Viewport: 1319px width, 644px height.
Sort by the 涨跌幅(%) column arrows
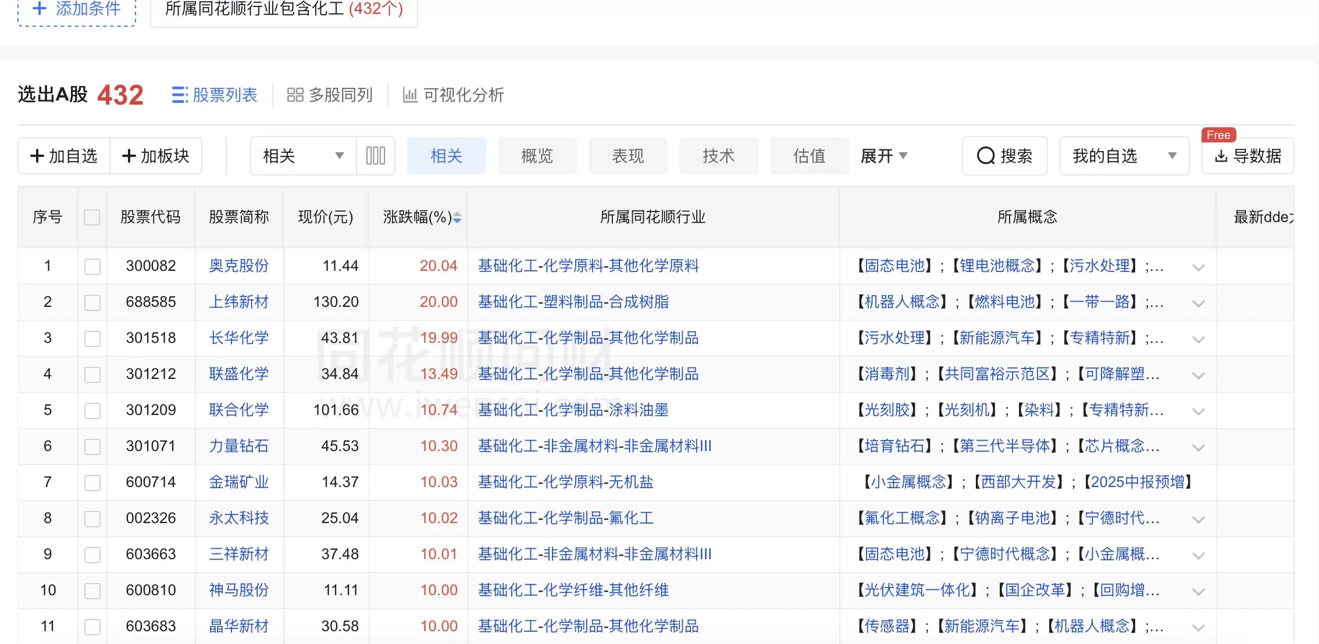(457, 217)
